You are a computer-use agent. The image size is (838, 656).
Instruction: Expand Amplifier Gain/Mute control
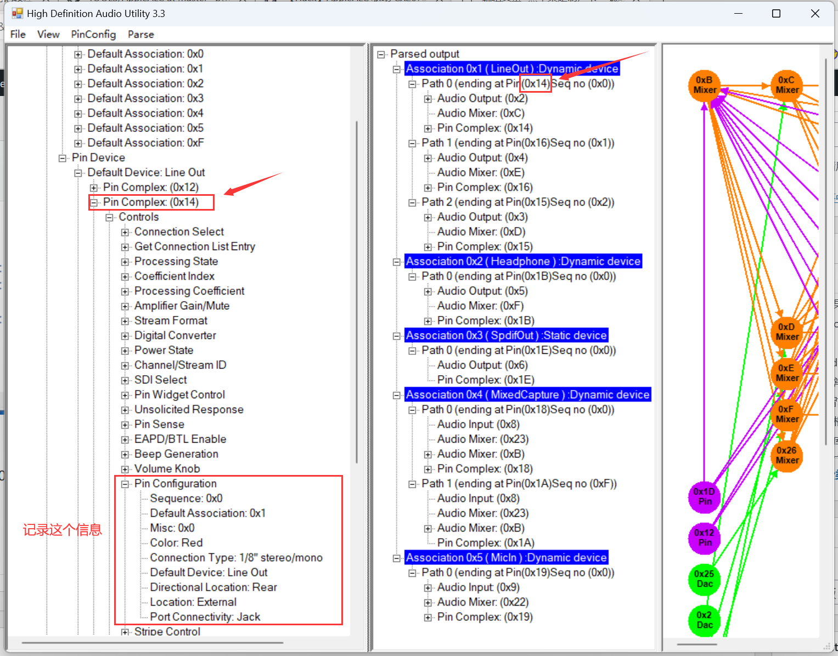[x=125, y=306]
